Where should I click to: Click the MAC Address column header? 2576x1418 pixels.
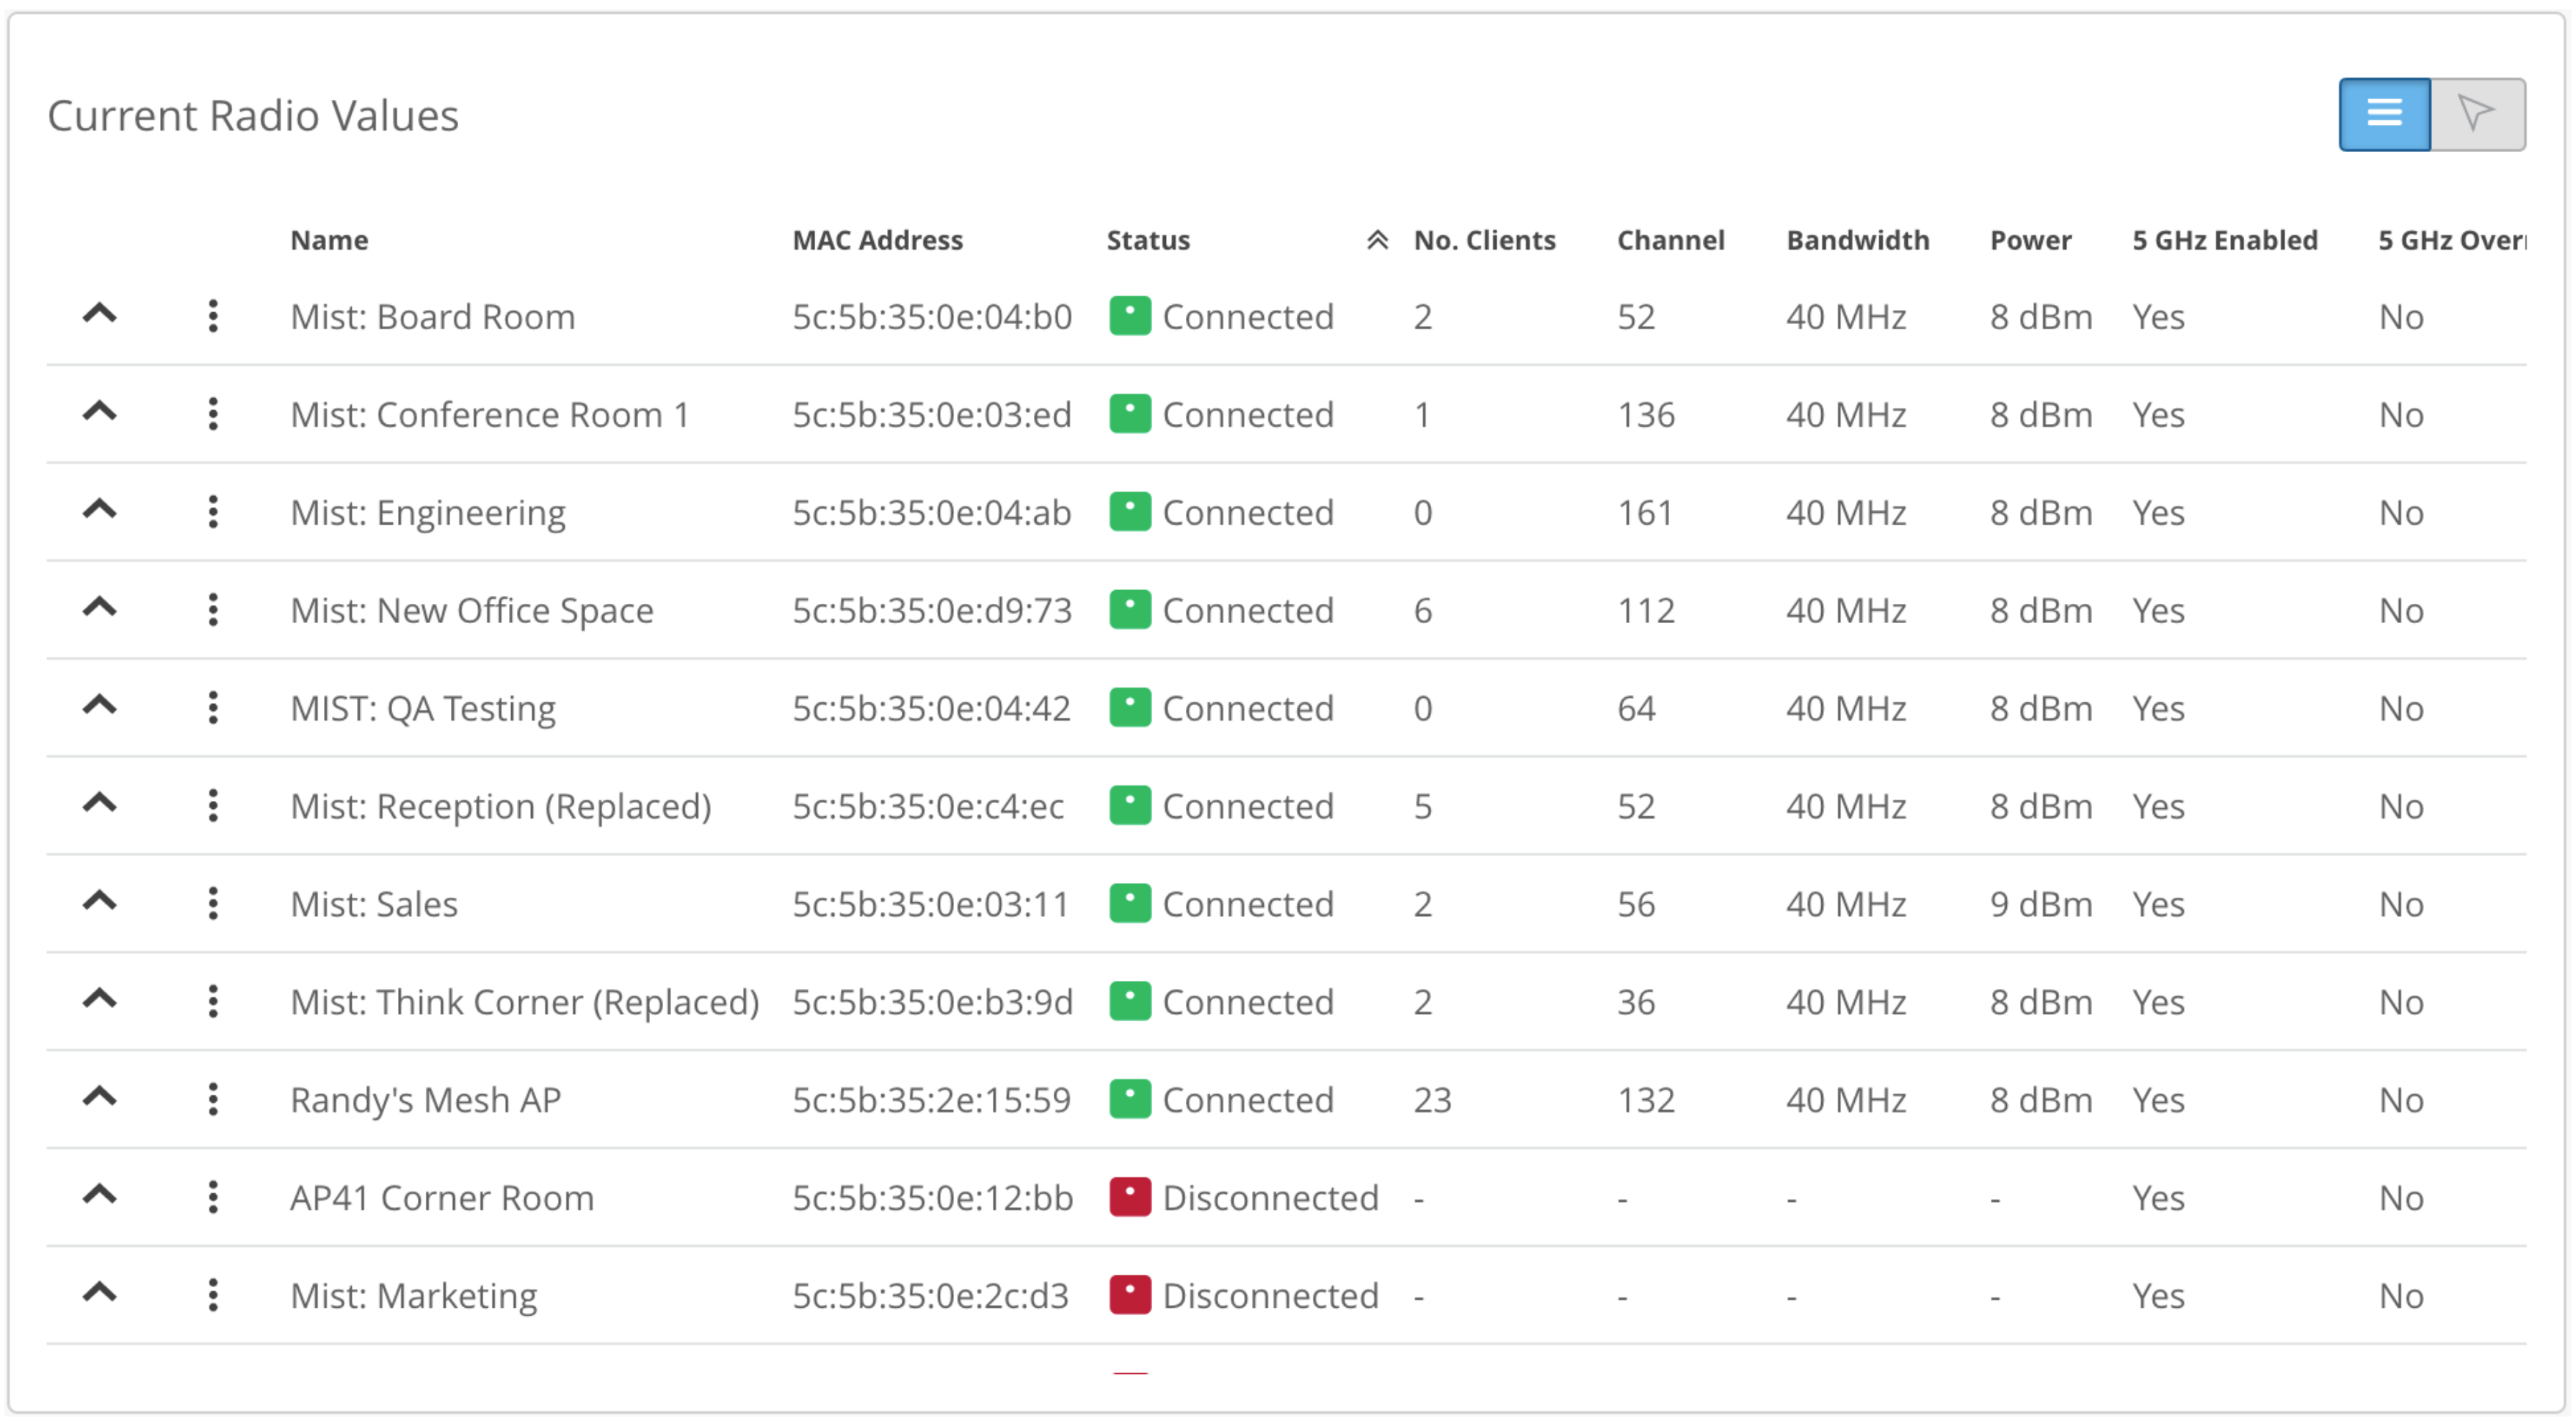pyautogui.click(x=877, y=240)
